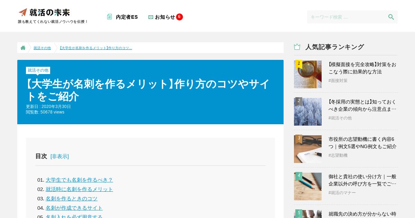This screenshot has width=415, height=218.
Task: Open the 【大学生が名刺を作るメリット】 breadcrumb link
Action: coord(95,48)
